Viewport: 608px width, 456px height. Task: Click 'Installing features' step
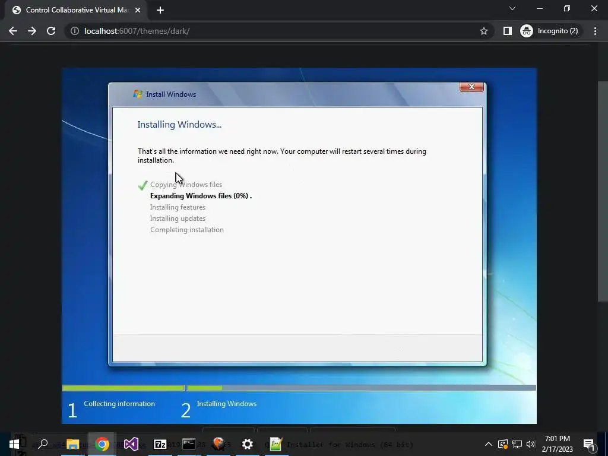coord(178,207)
